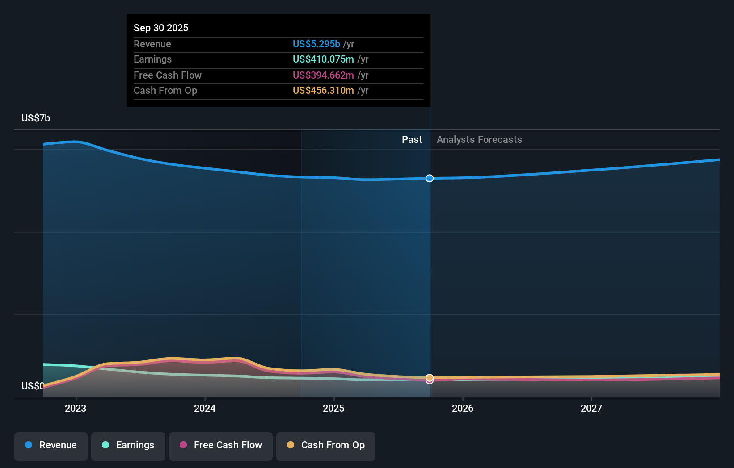Click the Earnings row label in tooltip
The height and width of the screenshot is (468, 734).
tap(152, 59)
